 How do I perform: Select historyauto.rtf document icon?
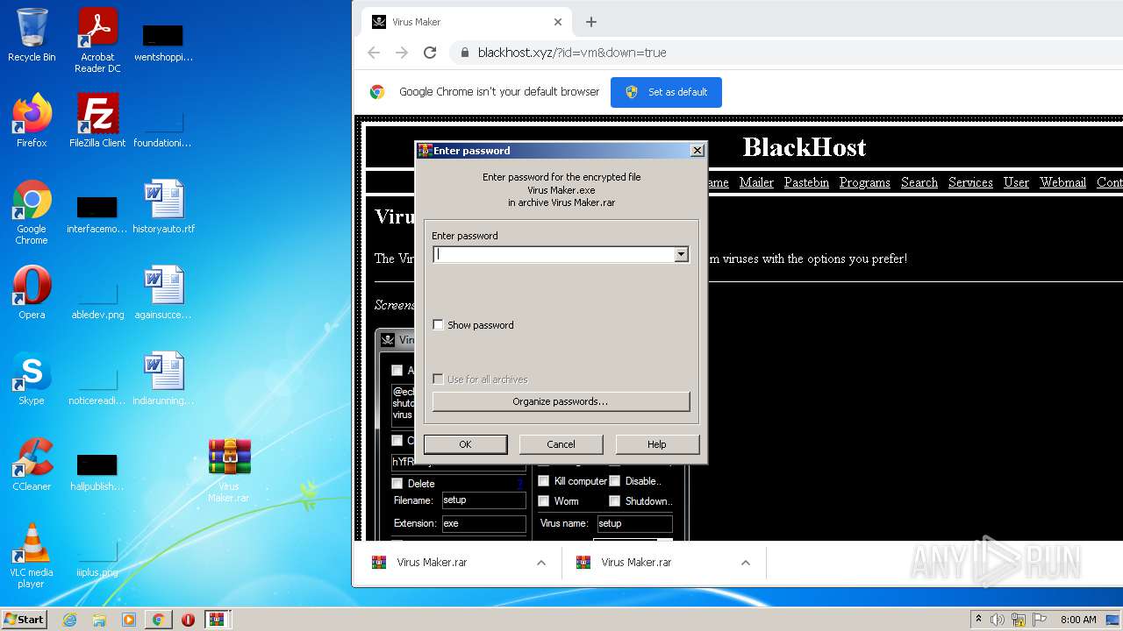pyautogui.click(x=163, y=207)
